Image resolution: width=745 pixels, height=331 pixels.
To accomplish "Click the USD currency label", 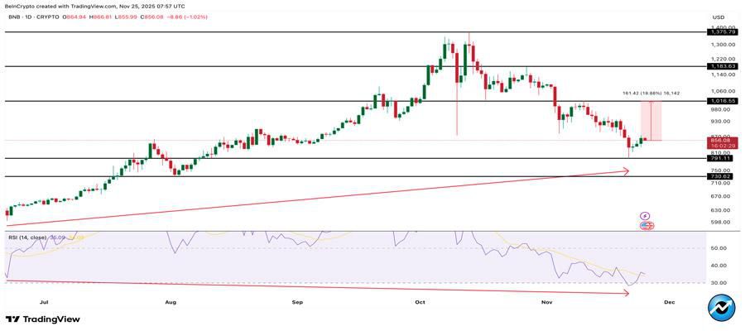I will 718,17.
